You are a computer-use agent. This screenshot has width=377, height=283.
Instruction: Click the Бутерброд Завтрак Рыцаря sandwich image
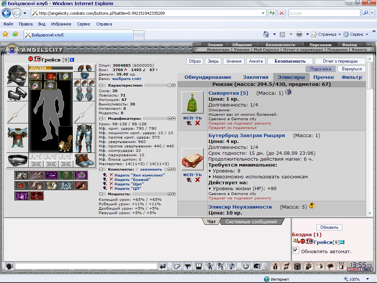(x=192, y=159)
